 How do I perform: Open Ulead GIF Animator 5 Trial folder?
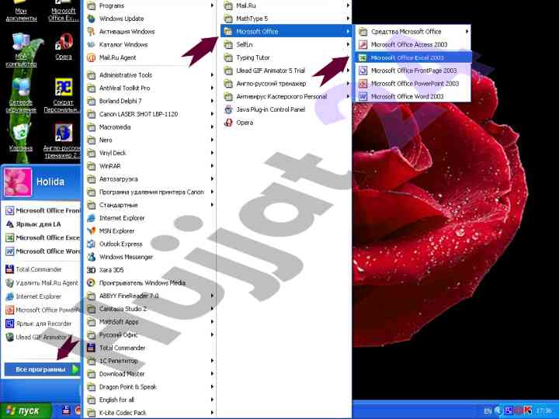pos(286,71)
